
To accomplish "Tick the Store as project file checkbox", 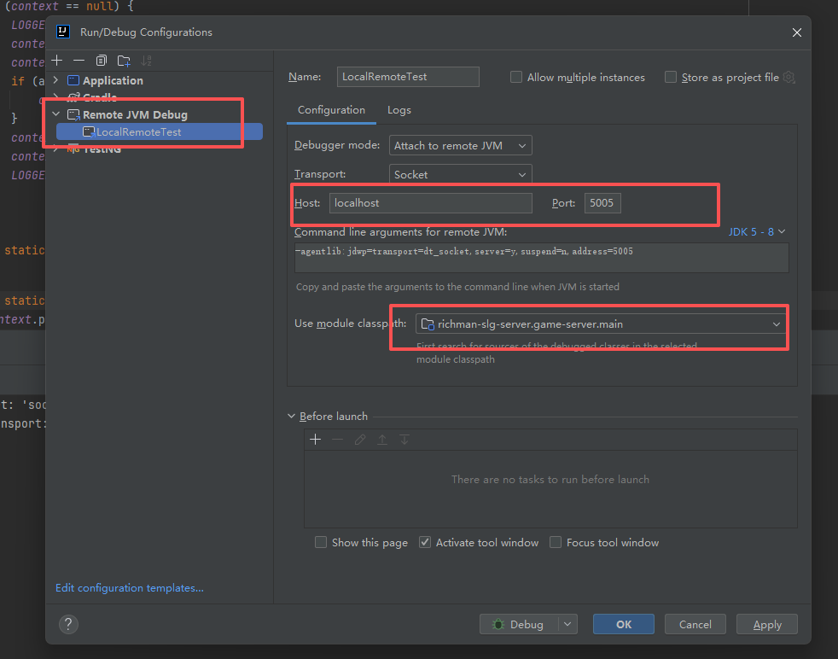I will (x=670, y=77).
